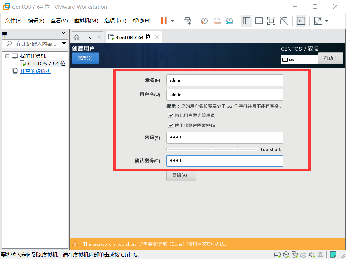Send Ctrl+Alt+Del to the virtual machine
The width and height of the screenshot is (346, 259).
coord(187,21)
